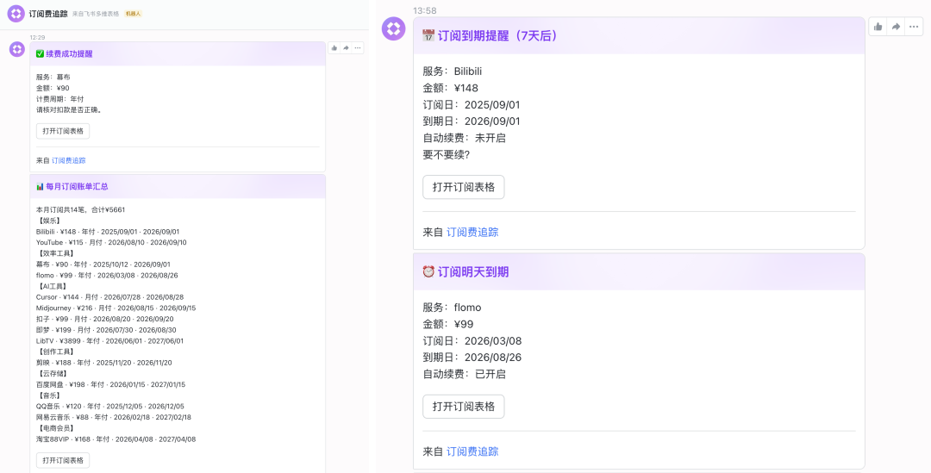Click the 订阅费追踪 chat title in header
The image size is (931, 473).
[x=48, y=13]
